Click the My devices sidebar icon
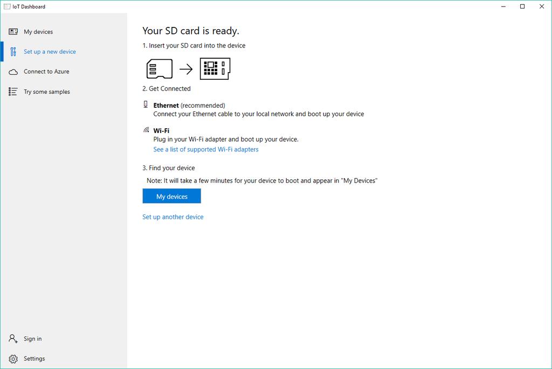 coord(13,32)
